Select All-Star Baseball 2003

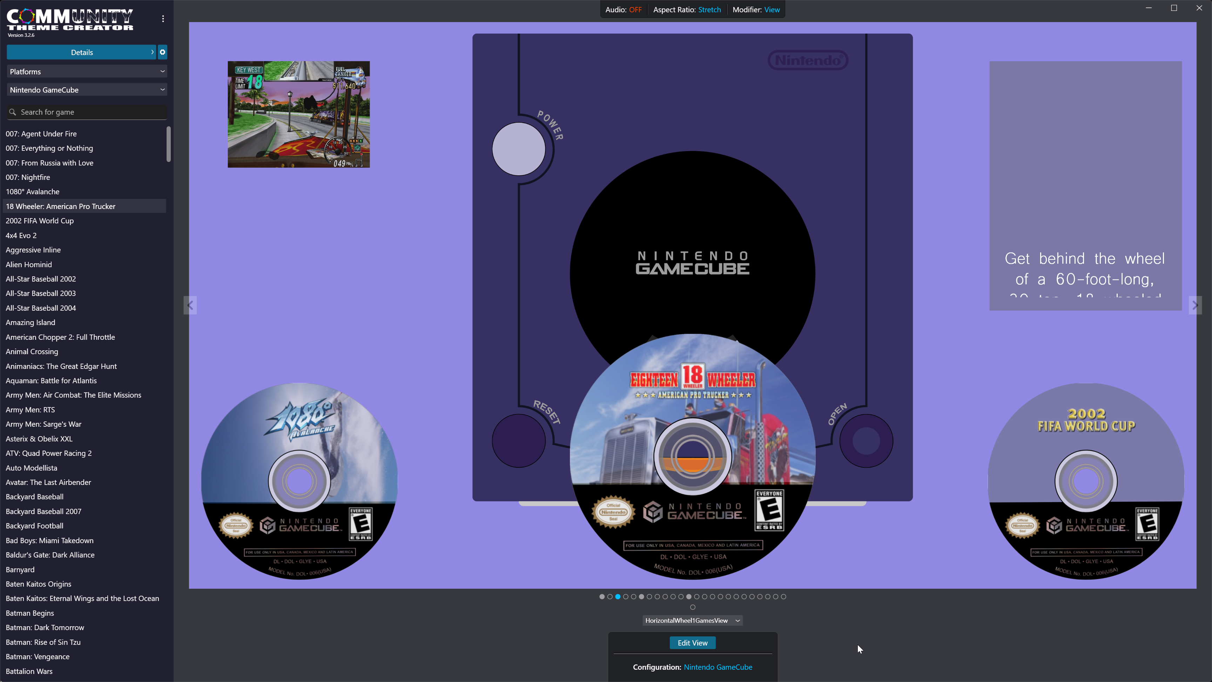(40, 293)
